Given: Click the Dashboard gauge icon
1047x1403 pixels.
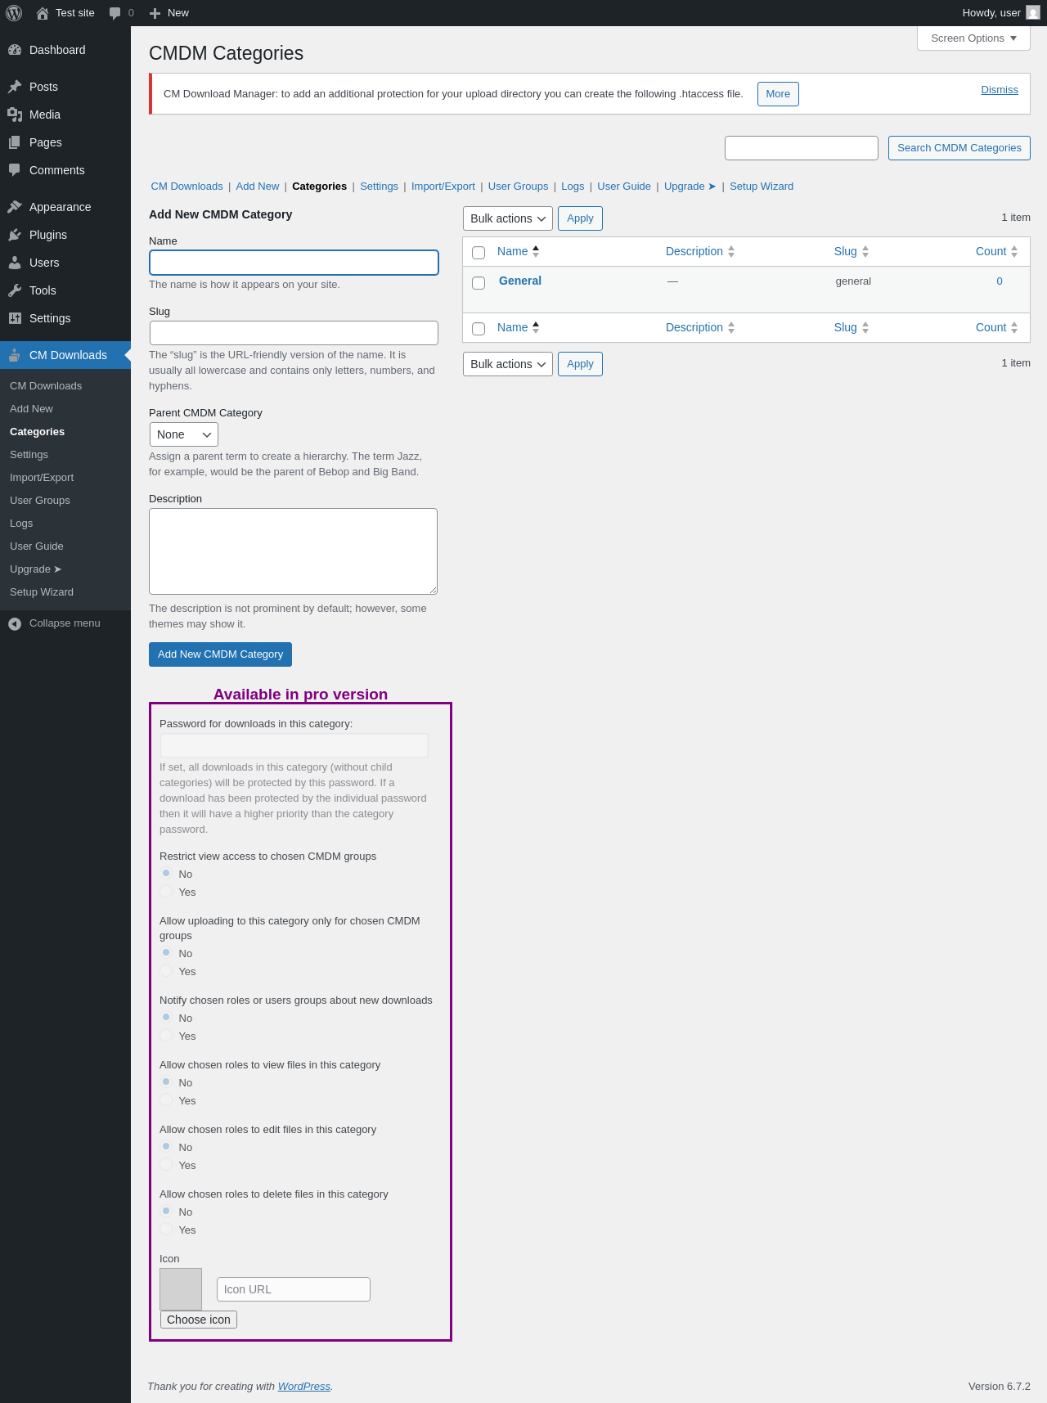Looking at the screenshot, I should (15, 50).
